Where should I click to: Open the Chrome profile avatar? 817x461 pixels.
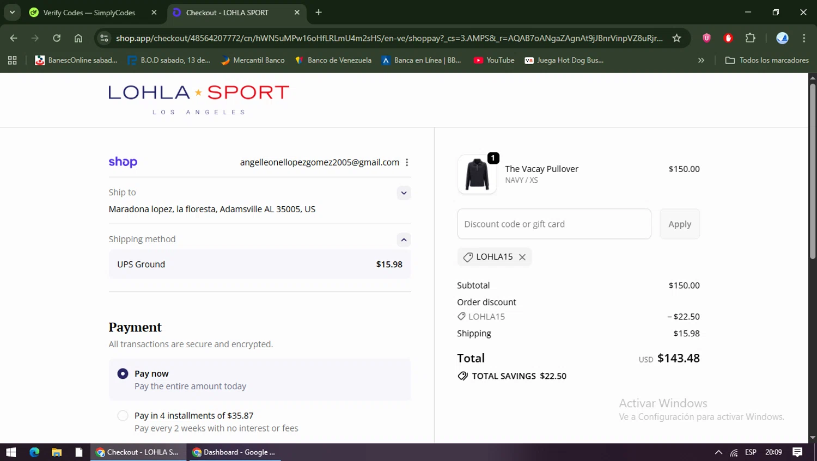pyautogui.click(x=782, y=38)
